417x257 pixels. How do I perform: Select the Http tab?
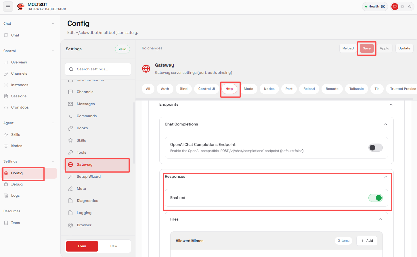point(229,89)
